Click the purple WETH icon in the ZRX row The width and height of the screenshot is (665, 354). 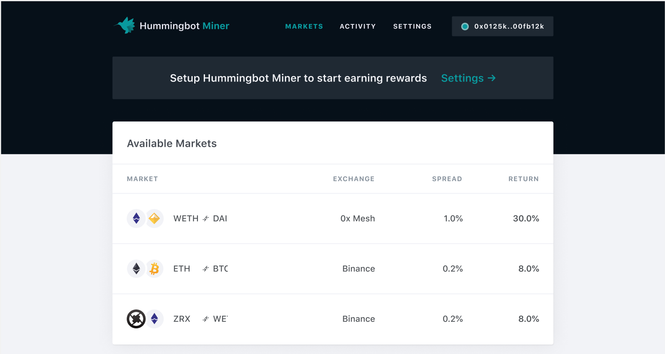pyautogui.click(x=154, y=319)
